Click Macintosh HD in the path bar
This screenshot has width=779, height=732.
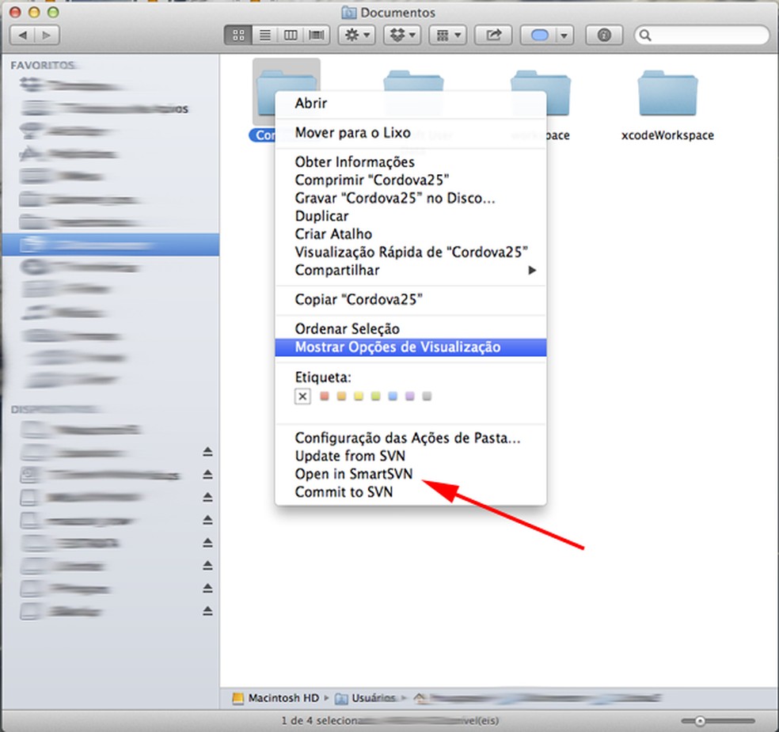point(275,698)
